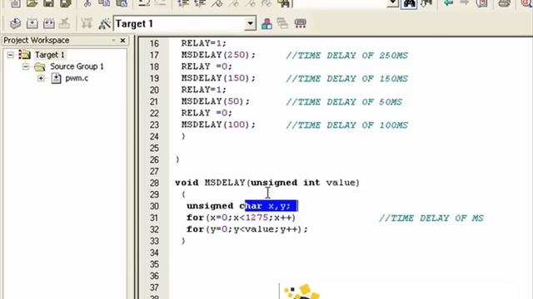This screenshot has width=533, height=299.
Task: Select Source Group 1 folder
Action: (77, 66)
